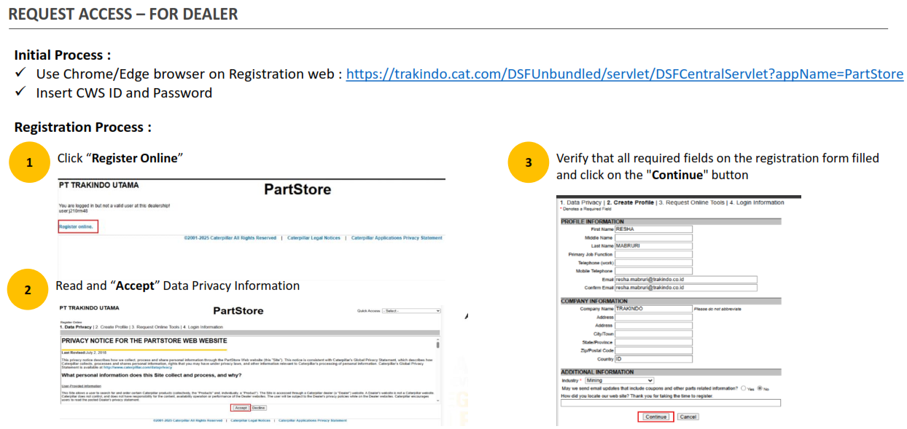
Task: Click the Zip/Postal Code field
Action: click(653, 350)
